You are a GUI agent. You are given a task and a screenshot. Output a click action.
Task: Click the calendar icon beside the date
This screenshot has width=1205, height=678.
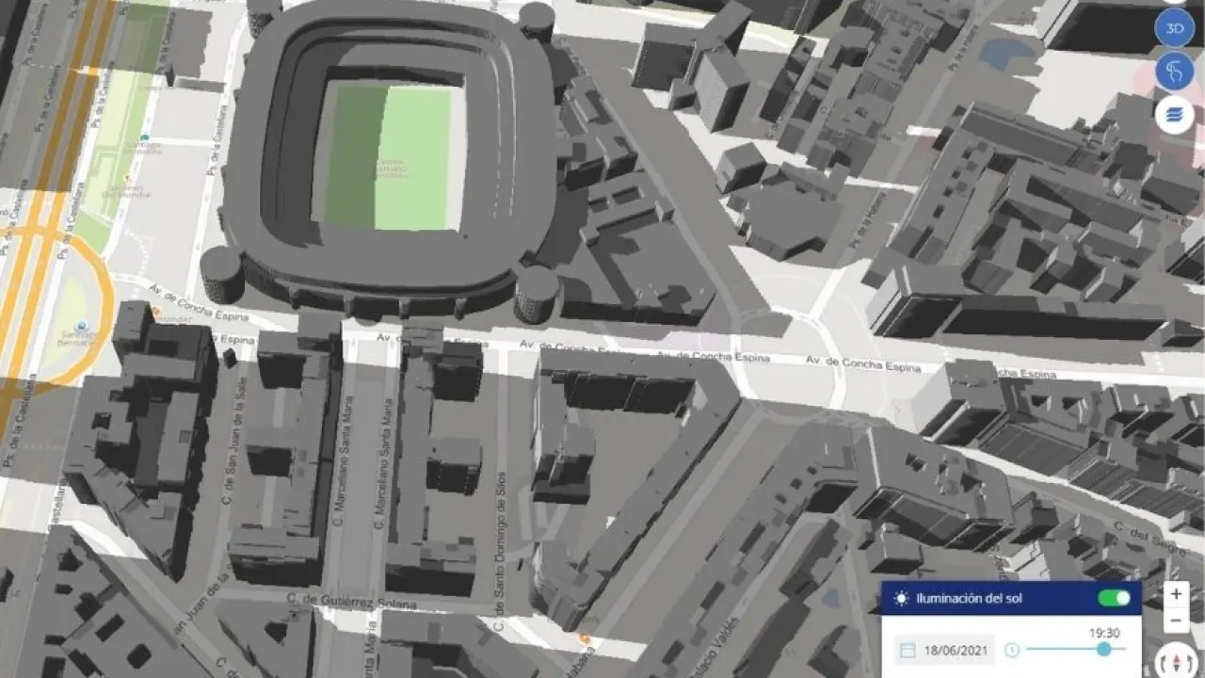[908, 650]
